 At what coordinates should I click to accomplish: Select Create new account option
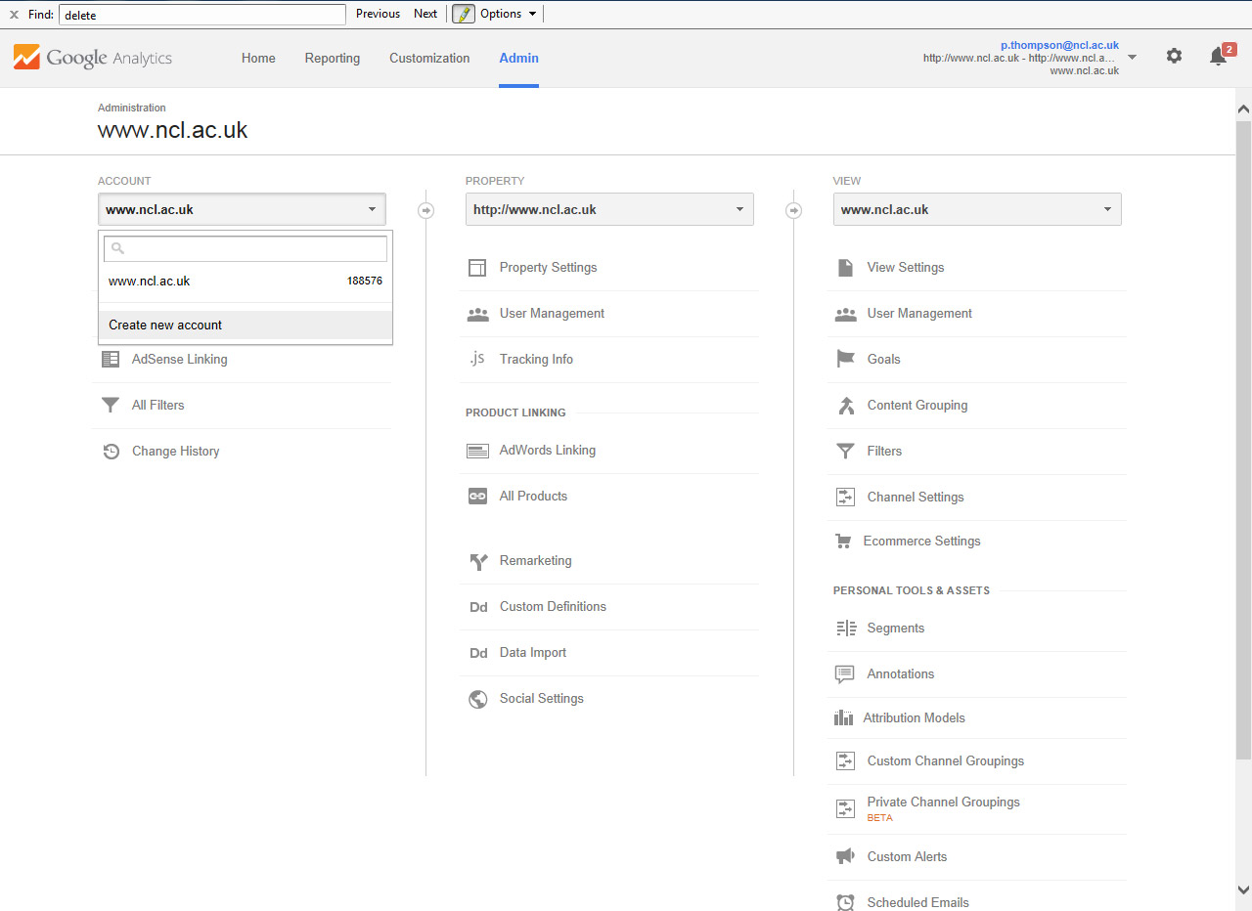[x=166, y=325]
